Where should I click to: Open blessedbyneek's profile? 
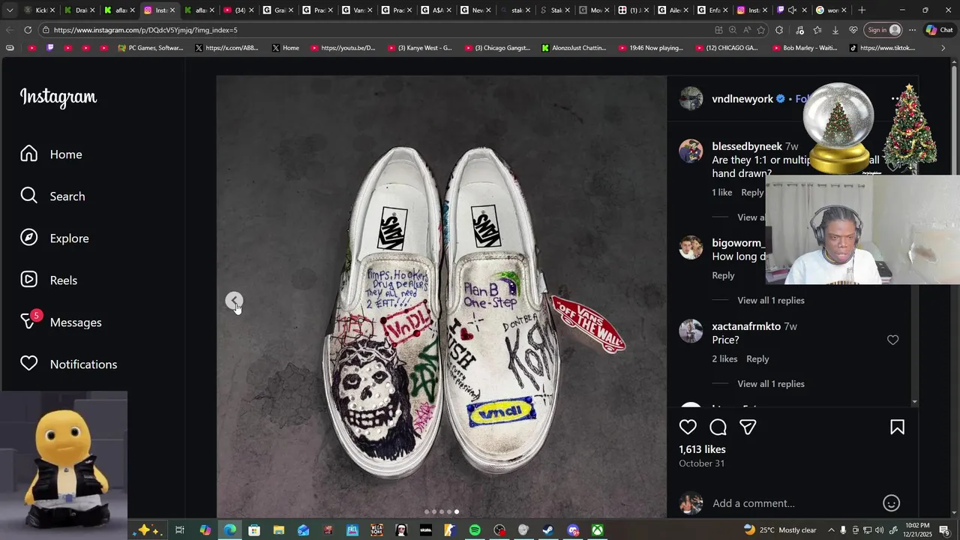[746, 146]
